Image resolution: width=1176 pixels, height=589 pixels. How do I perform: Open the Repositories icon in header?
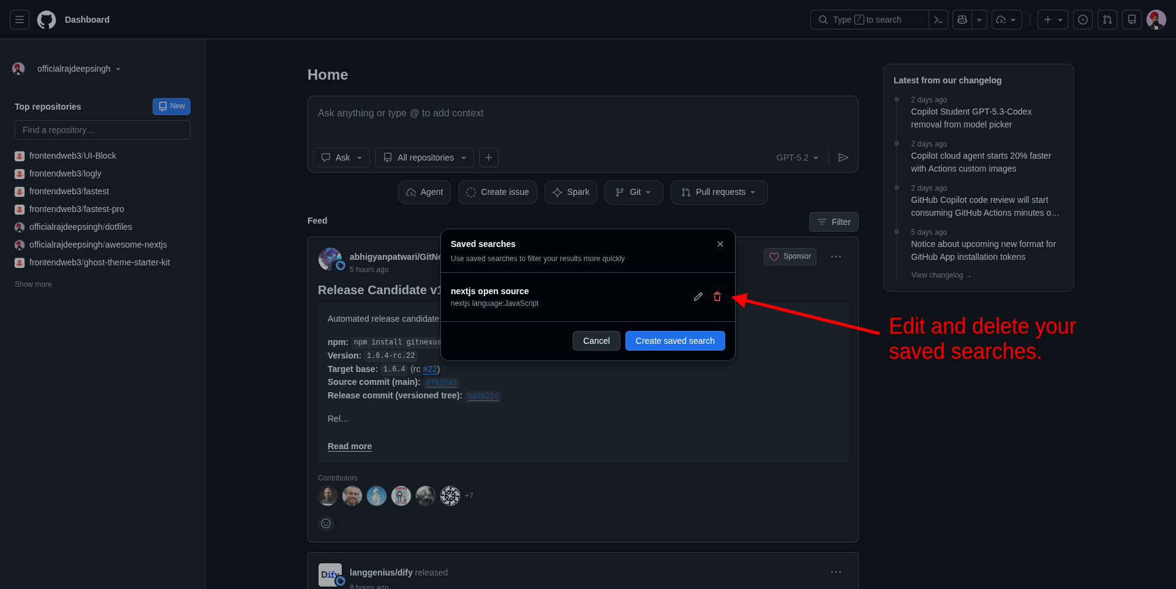1132,20
